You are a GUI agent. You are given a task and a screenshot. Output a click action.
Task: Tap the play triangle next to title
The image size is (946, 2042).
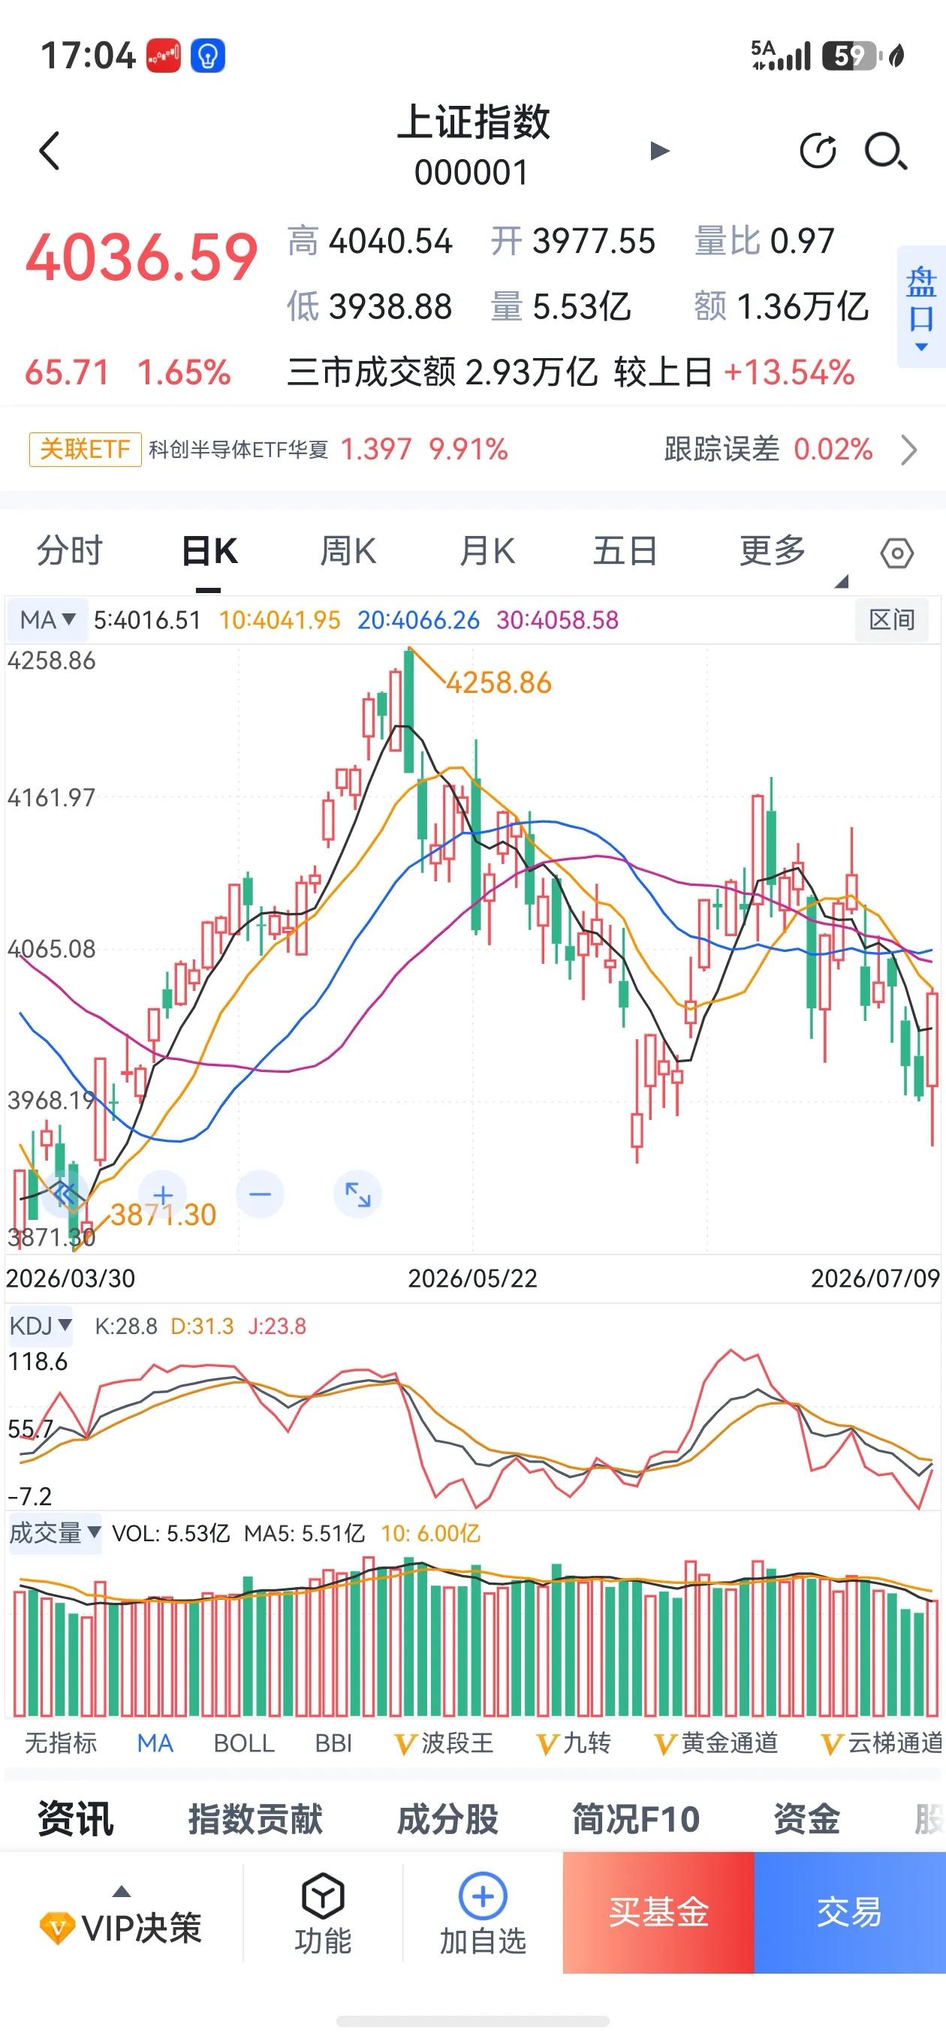coord(659,151)
